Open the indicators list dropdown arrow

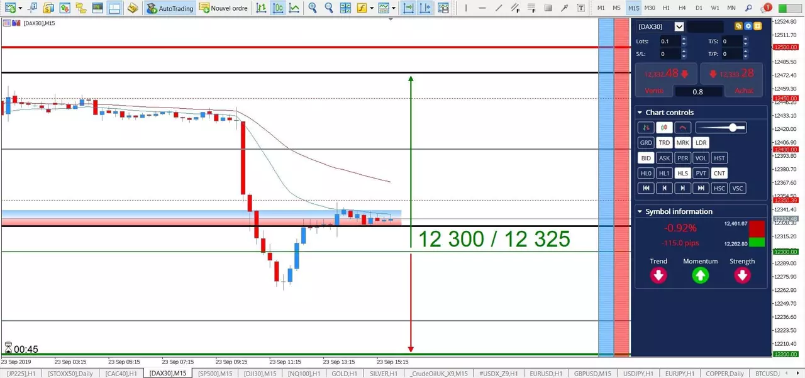tap(372, 8)
